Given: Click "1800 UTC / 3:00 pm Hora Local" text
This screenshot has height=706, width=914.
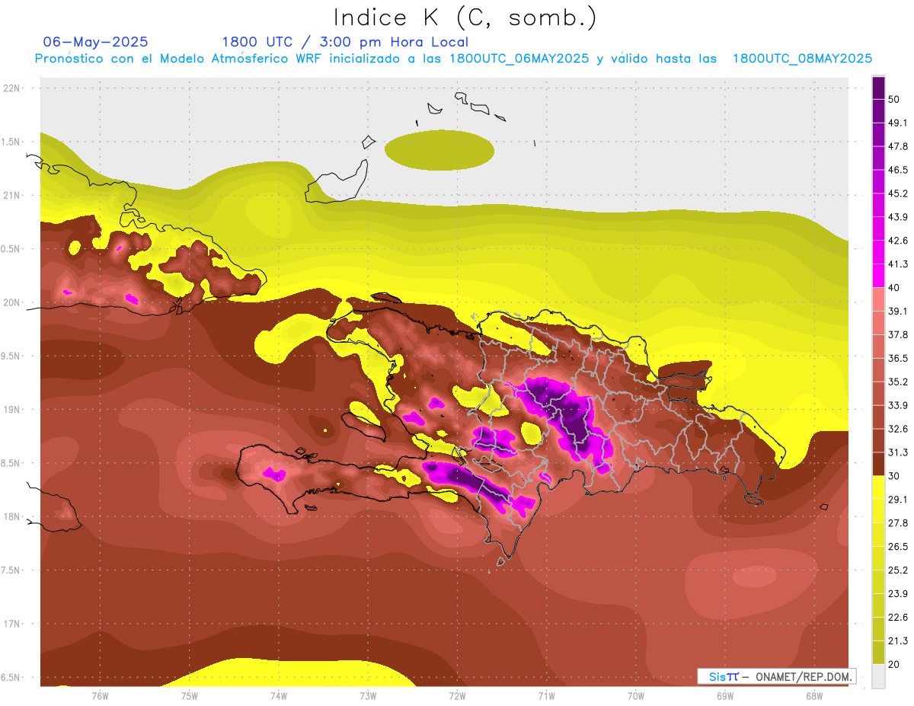Looking at the screenshot, I should coord(345,42).
